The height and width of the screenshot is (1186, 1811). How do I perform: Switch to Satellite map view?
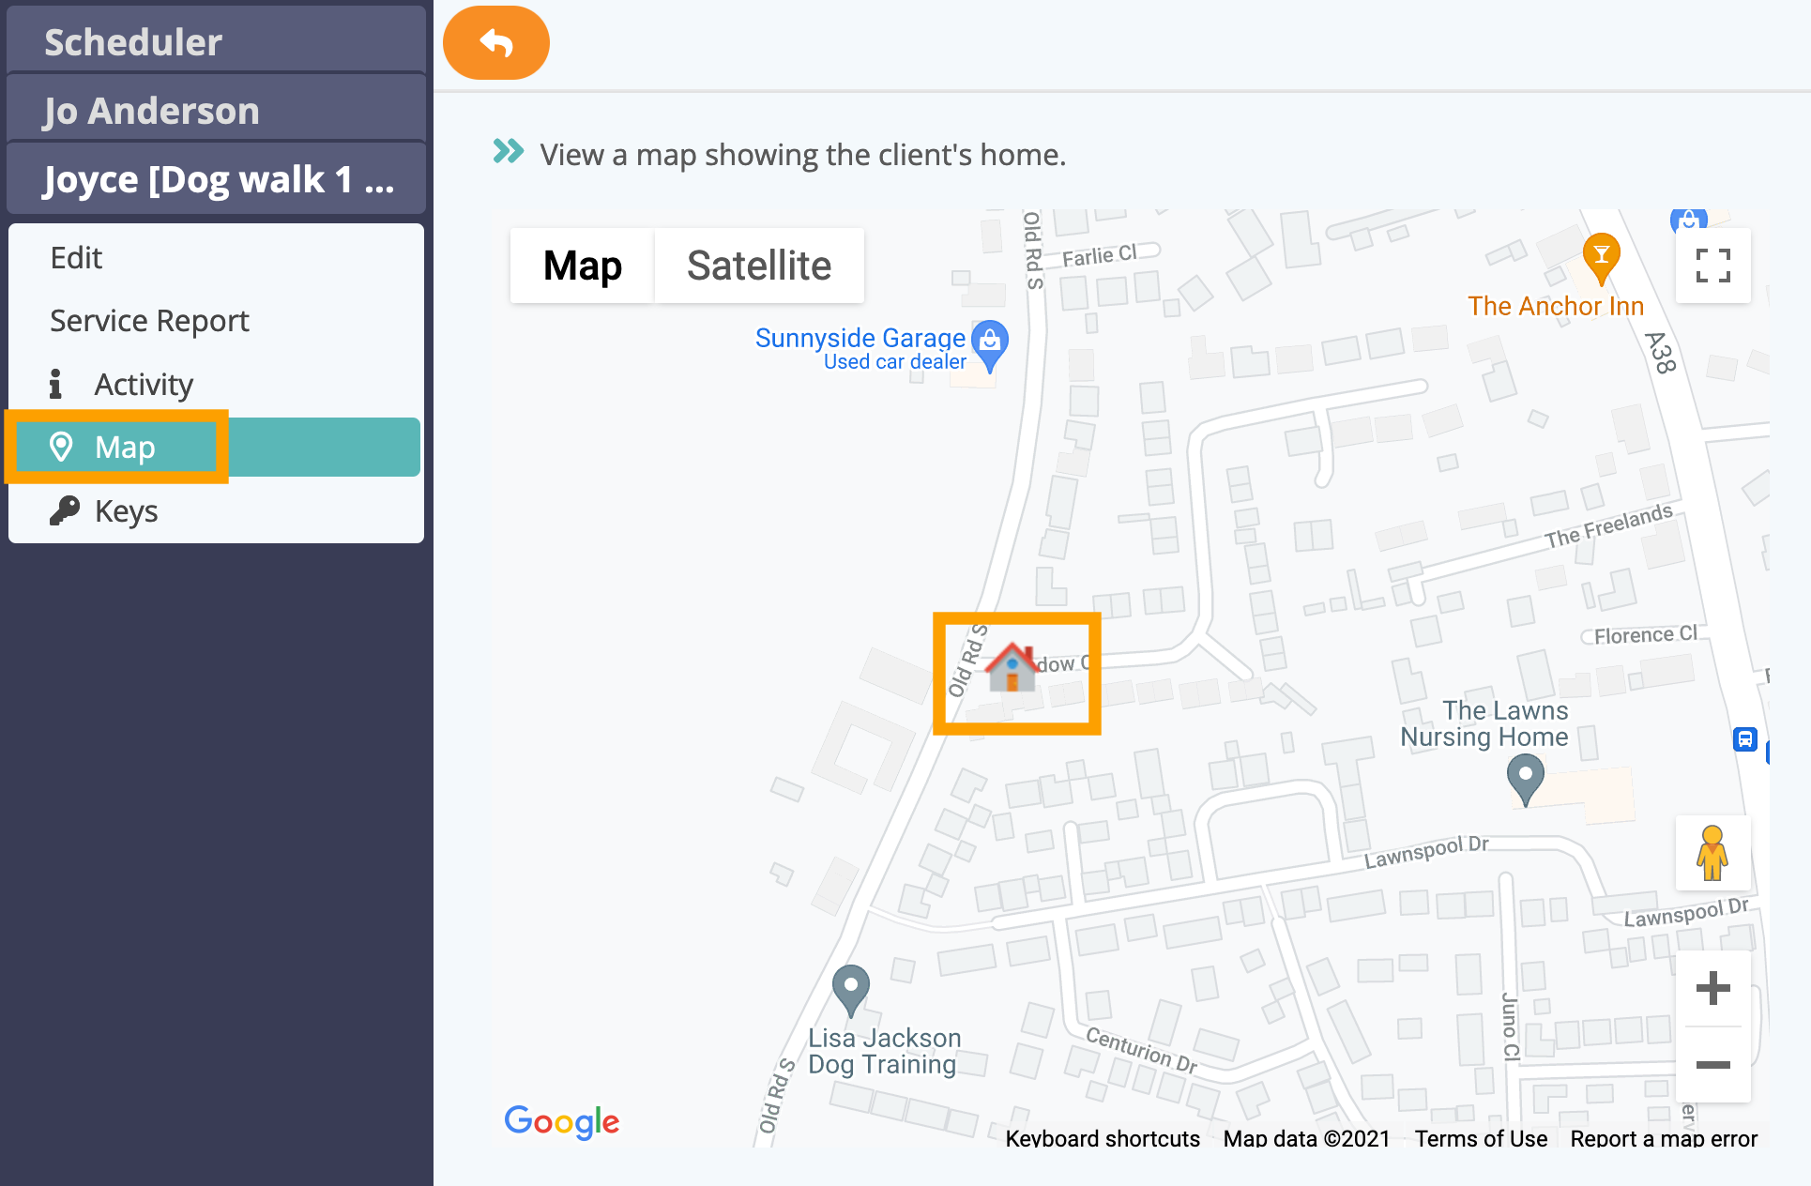pyautogui.click(x=760, y=265)
